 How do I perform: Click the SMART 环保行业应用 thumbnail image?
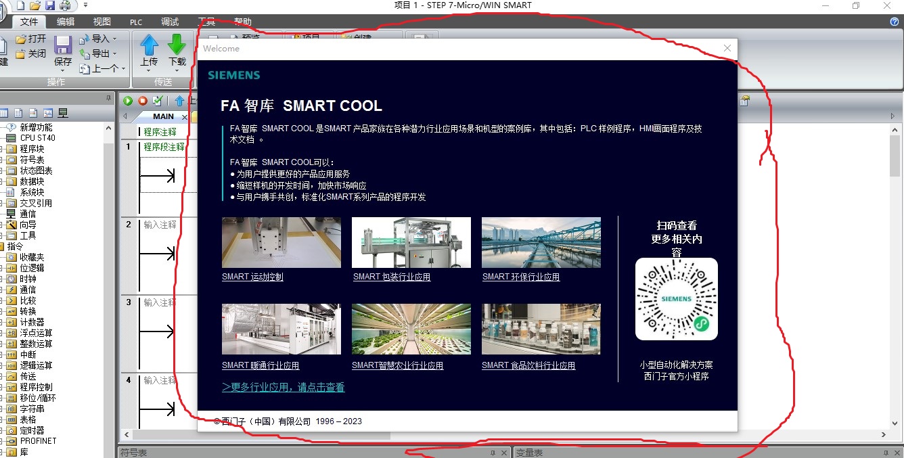pyautogui.click(x=541, y=242)
